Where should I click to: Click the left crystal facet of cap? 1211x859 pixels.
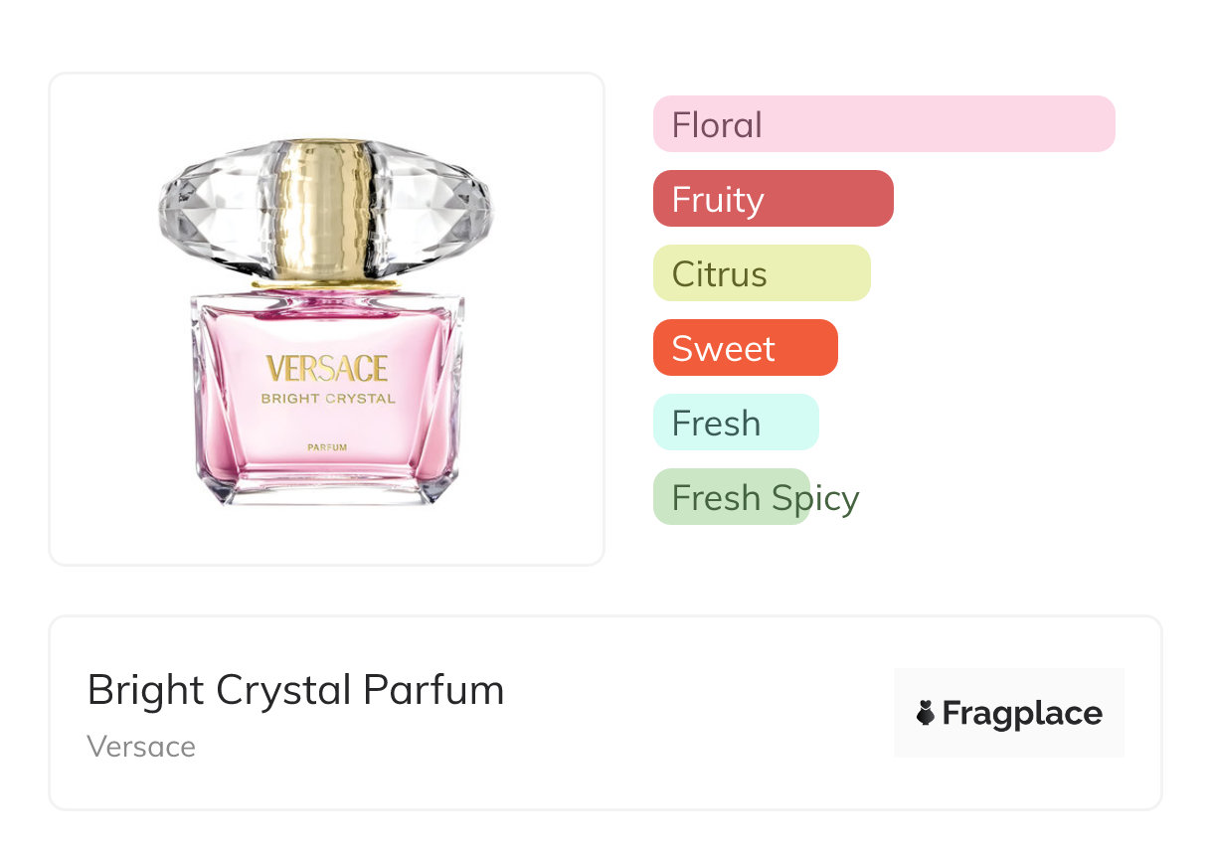tap(209, 209)
